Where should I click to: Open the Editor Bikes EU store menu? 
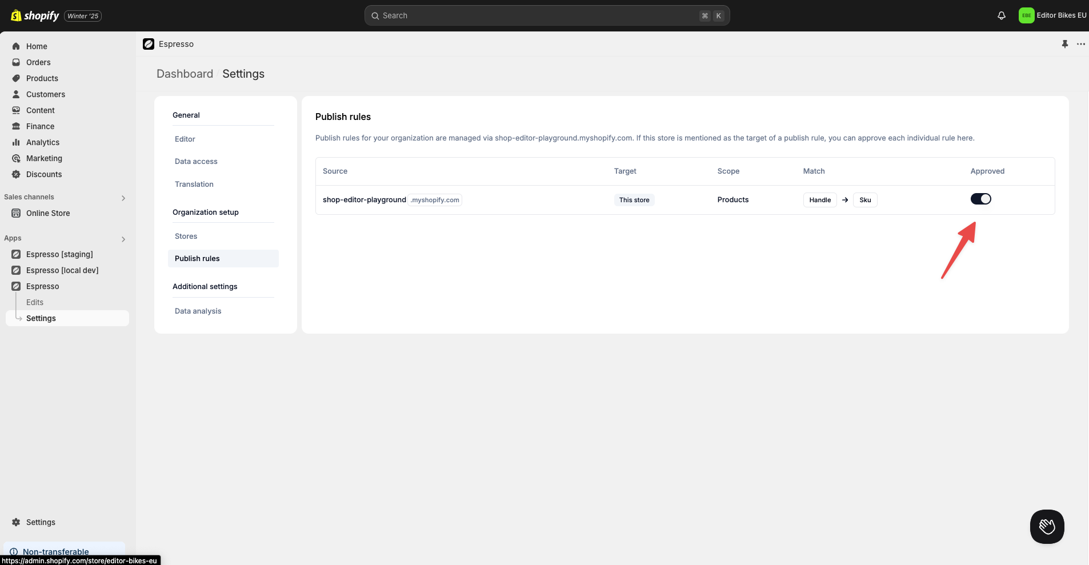[1052, 15]
